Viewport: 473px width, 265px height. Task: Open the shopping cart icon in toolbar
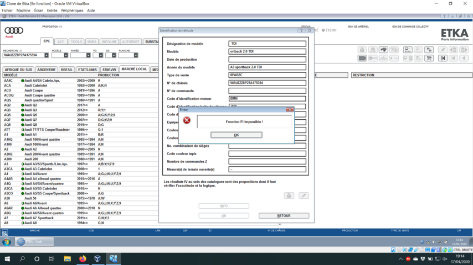429,58
